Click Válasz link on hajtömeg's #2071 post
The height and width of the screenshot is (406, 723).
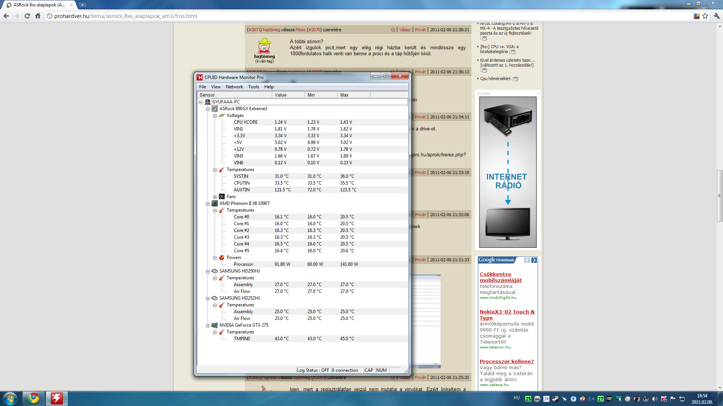405,30
